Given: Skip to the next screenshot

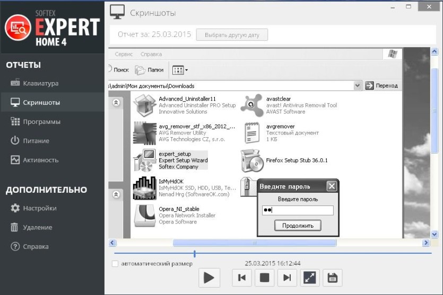Looking at the screenshot, I should coord(287,278).
